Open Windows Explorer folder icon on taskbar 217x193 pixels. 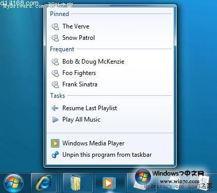(x=76, y=183)
